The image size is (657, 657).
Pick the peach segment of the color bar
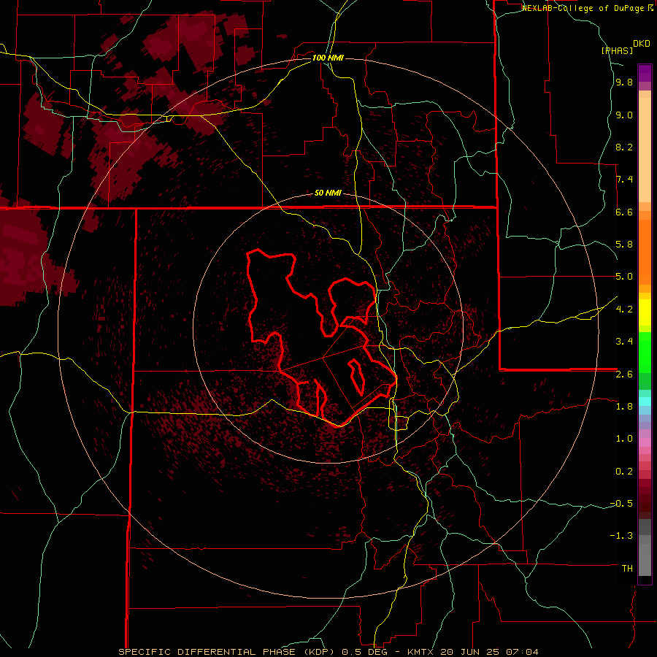pyautogui.click(x=645, y=150)
